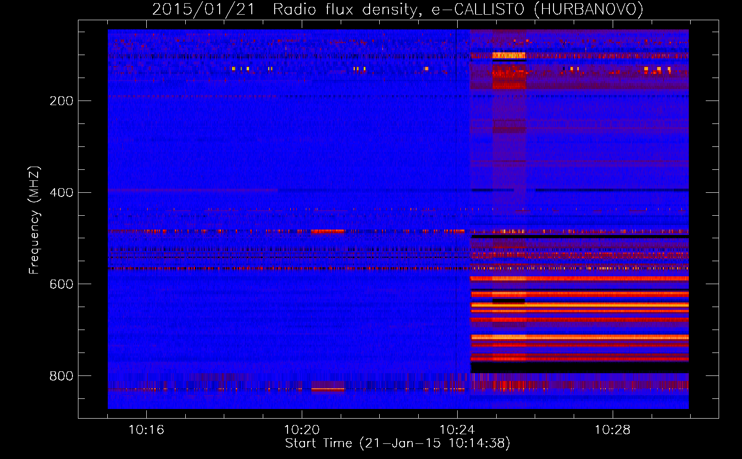The image size is (742, 459).
Task: Click the plot title '2015/01/21 Radio flux density'
Action: click(398, 9)
